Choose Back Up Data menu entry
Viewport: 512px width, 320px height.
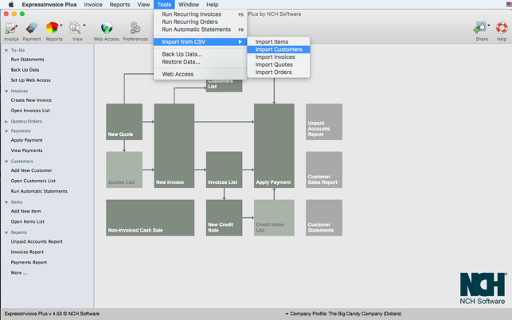click(x=182, y=54)
